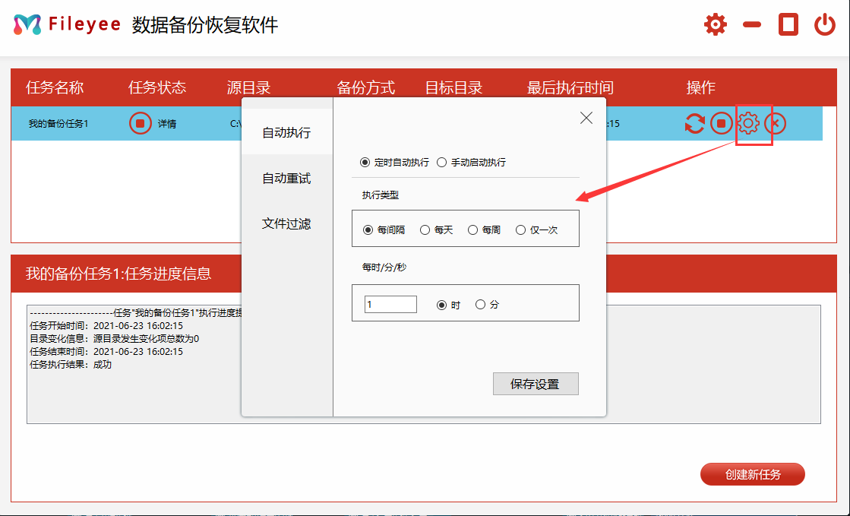850x516 pixels.
Task: Delete the task with the X circle icon
Action: click(775, 123)
